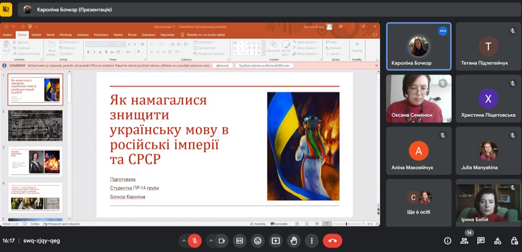
Task: Unmute the microphone in the call bar
Action: [x=195, y=241]
